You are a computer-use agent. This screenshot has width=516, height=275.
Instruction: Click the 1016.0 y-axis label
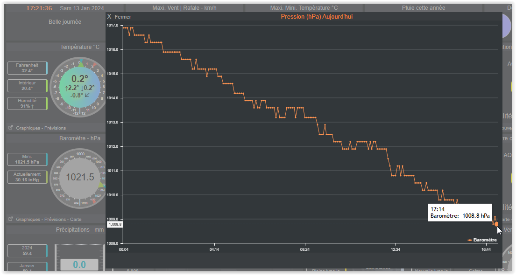tap(112, 49)
